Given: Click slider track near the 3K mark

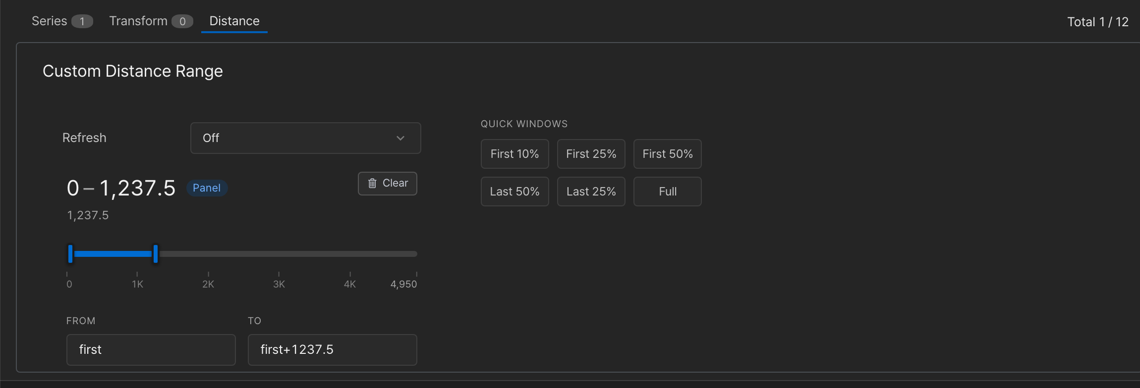Looking at the screenshot, I should (279, 254).
